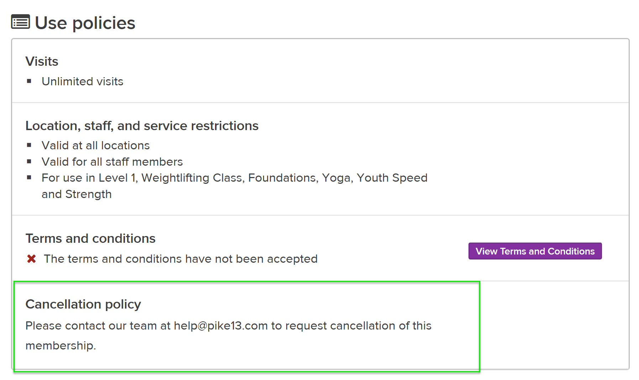Viewport: 639px width, 380px height.
Task: Click the Use policies list icon
Action: click(x=20, y=22)
